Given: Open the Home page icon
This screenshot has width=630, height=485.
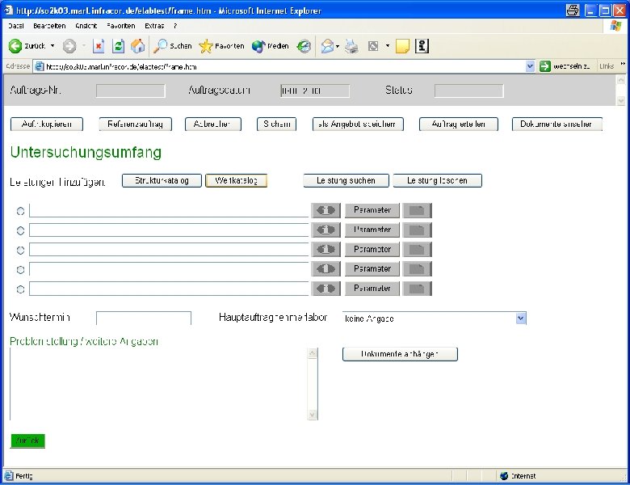Looking at the screenshot, I should [x=138, y=46].
